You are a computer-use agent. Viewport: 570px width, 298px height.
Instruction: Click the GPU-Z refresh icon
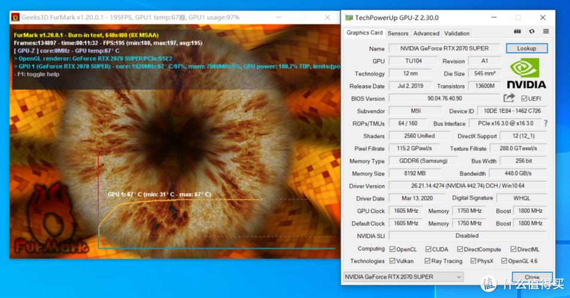(x=532, y=32)
